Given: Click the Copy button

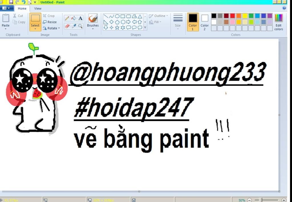Looking at the screenshot, I should 19,22.
